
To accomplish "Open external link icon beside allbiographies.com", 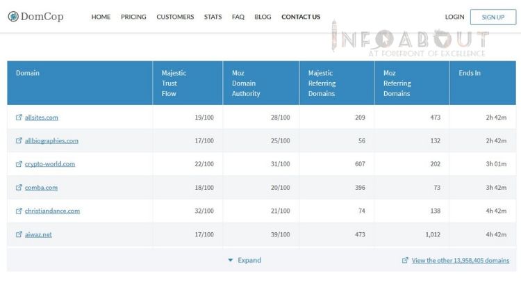I will pyautogui.click(x=19, y=140).
